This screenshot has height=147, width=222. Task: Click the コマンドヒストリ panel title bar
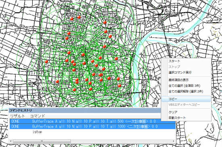pos(85,110)
